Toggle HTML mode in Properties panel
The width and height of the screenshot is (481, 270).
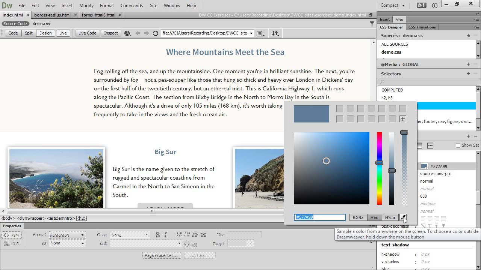12,235
